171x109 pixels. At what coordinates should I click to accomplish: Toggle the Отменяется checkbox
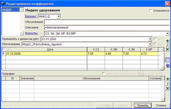(151, 11)
